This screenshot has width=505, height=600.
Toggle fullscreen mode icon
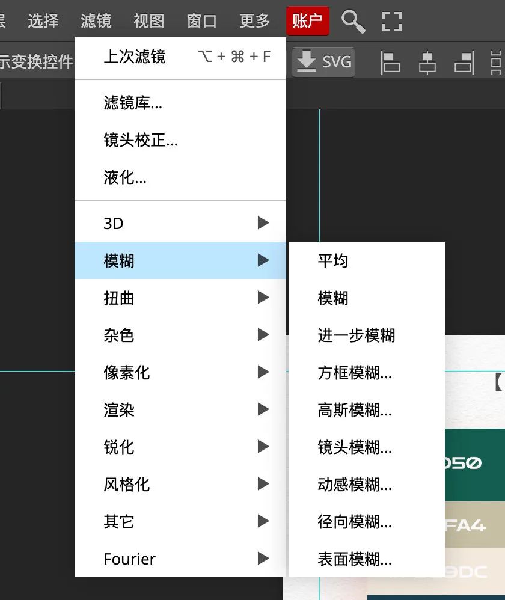tap(392, 21)
